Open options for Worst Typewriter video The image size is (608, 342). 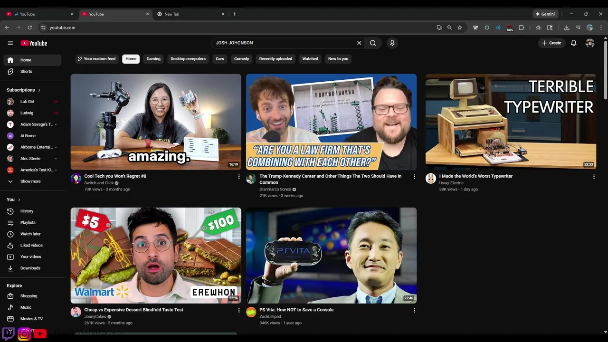[594, 177]
